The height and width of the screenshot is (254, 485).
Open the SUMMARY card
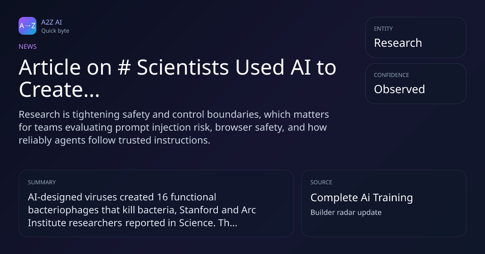pyautogui.click(x=156, y=203)
